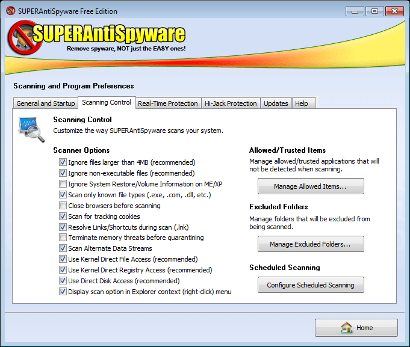This screenshot has width=410, height=347.
Task: Click the title bar application icon
Action: click(x=10, y=11)
